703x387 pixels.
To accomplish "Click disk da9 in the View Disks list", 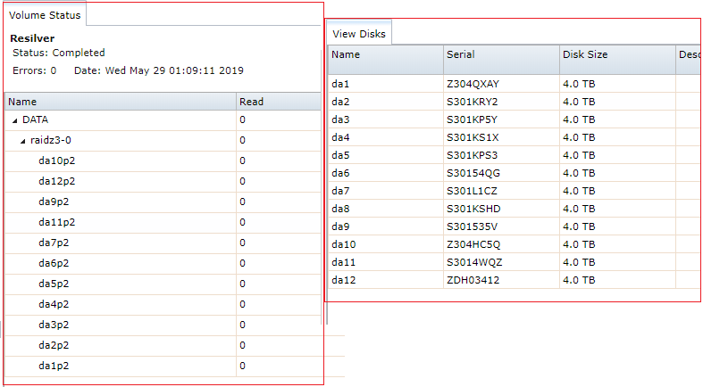I will click(x=340, y=226).
